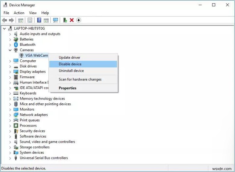Viewport: 235px width, 172px height.
Task: Choose Properties from context menu
Action: click(83, 88)
